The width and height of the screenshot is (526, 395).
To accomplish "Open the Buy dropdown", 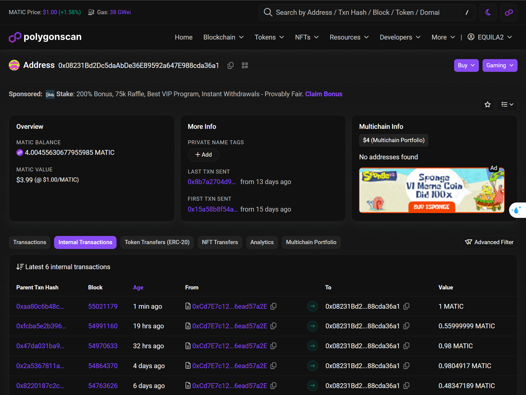I will click(x=466, y=65).
